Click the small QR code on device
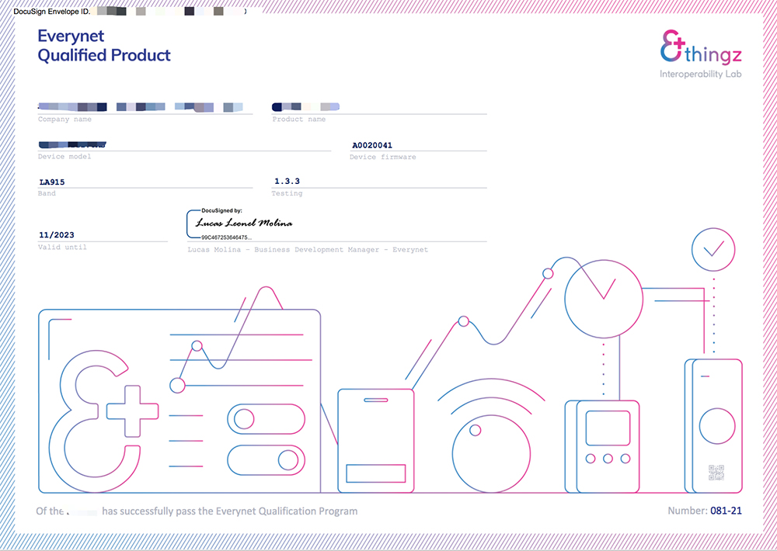Image resolution: width=777 pixels, height=551 pixels. (x=716, y=473)
